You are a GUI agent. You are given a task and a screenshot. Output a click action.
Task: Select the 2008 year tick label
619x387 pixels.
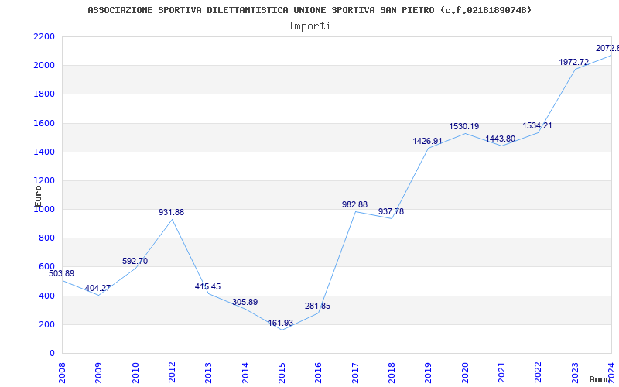click(62, 373)
